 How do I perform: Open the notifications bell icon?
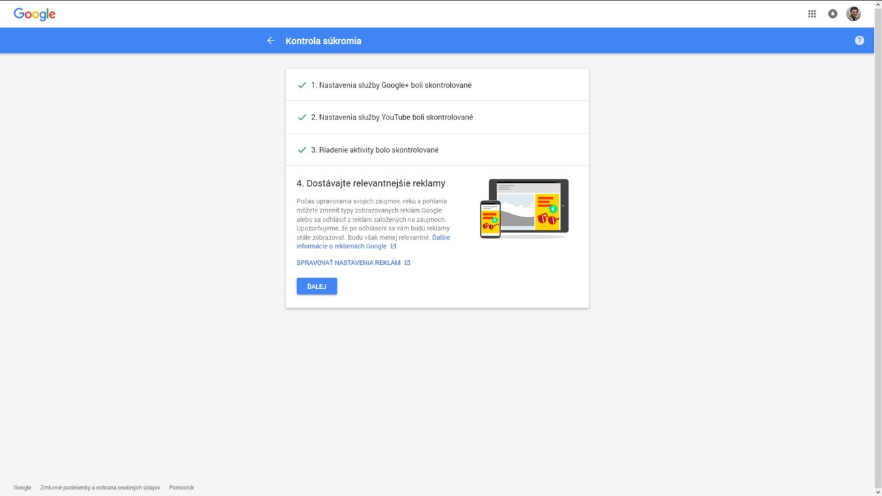click(x=832, y=14)
